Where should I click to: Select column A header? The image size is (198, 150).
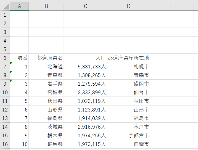tap(19, 6)
